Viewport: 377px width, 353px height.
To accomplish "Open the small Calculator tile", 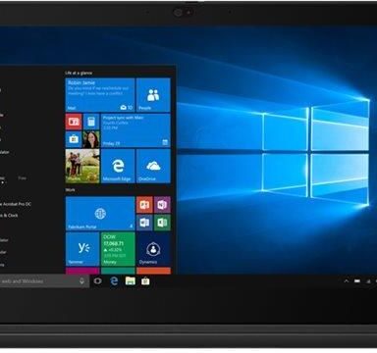I will [x=91, y=122].
